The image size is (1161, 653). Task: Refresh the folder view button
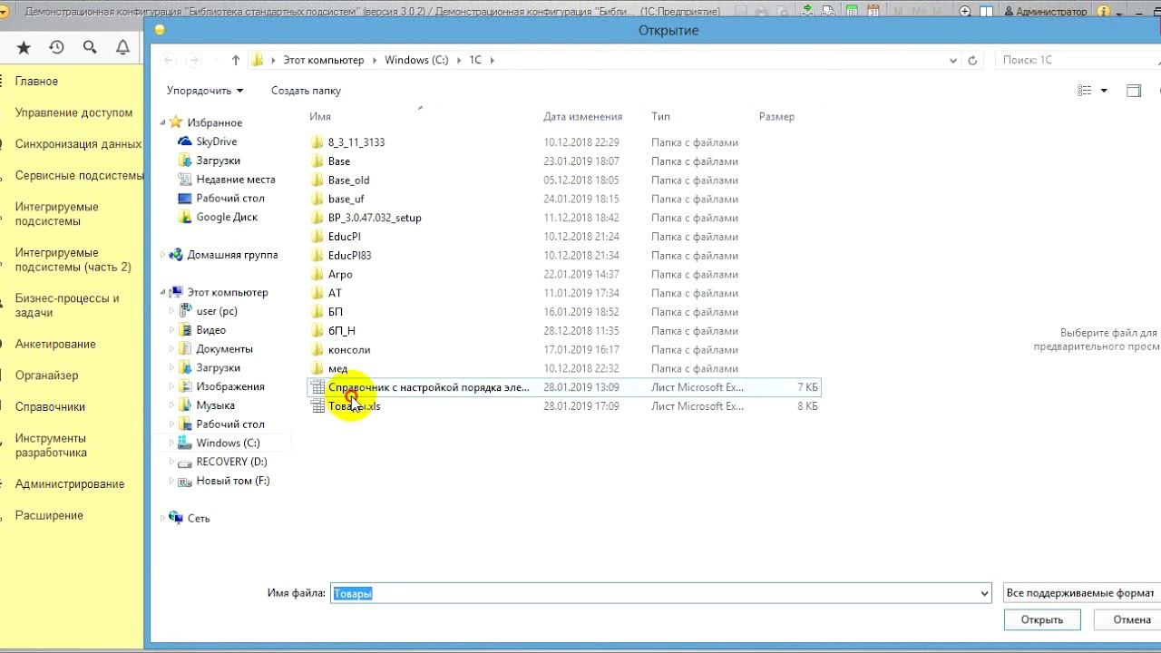point(972,60)
